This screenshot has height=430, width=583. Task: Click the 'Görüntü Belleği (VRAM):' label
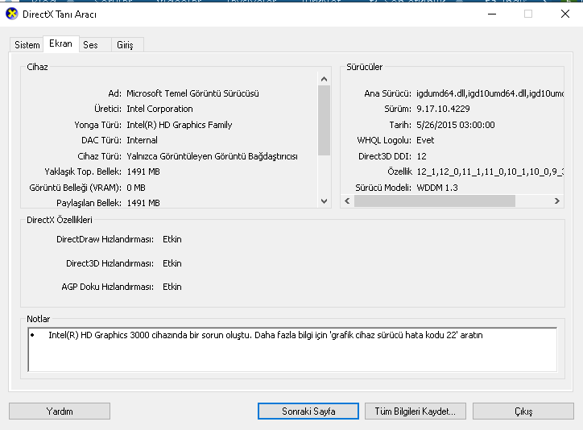pyautogui.click(x=75, y=188)
